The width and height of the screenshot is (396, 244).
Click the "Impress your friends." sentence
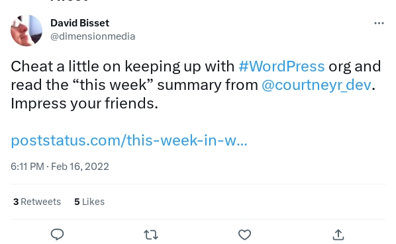[84, 104]
